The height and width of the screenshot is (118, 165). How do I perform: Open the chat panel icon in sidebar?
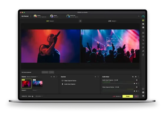click(143, 24)
